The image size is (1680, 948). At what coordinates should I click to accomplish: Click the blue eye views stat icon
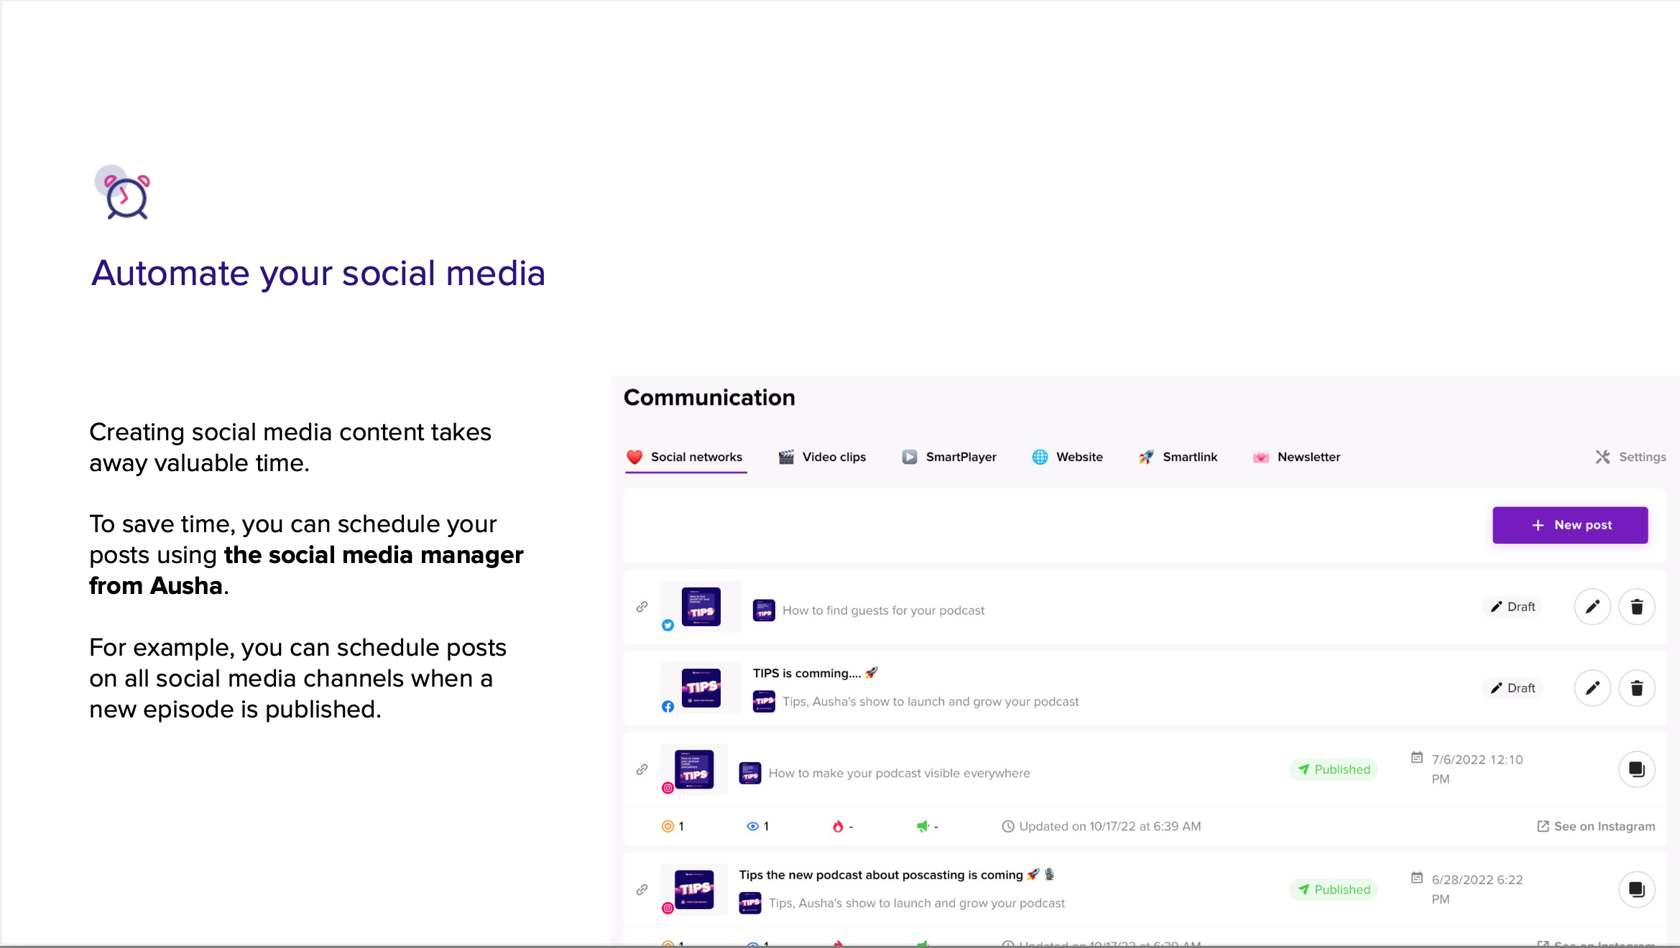[x=752, y=826]
